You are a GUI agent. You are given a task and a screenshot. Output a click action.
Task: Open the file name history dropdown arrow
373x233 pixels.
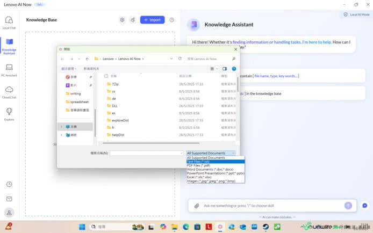(x=182, y=153)
